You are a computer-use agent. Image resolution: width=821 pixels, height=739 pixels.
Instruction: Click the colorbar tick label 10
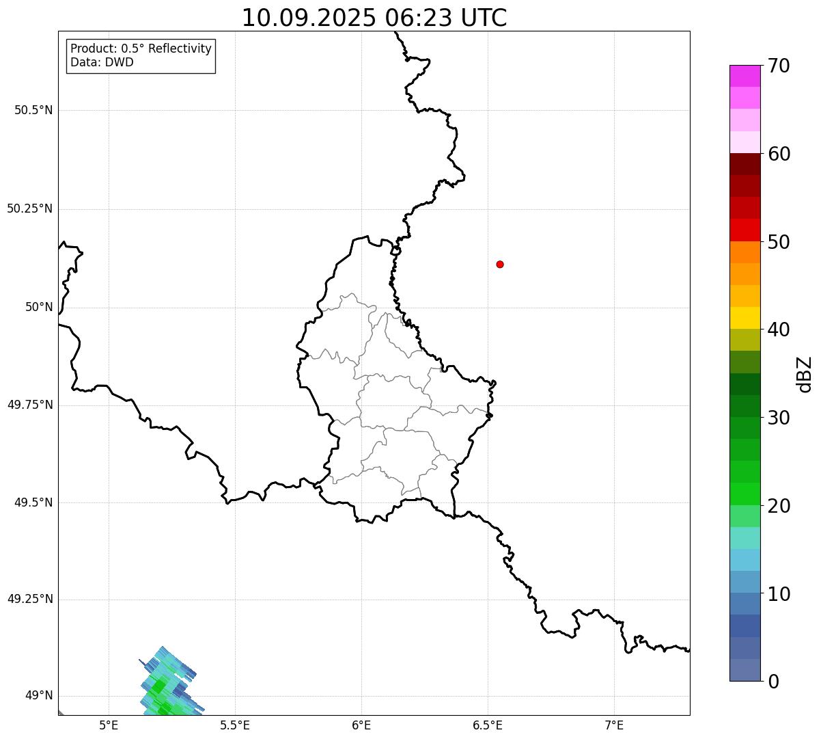point(779,593)
